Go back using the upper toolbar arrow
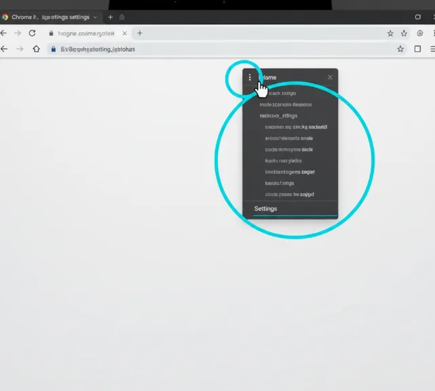The image size is (435, 391). [x=4, y=33]
